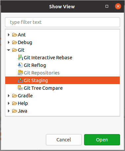This screenshot has width=125, height=151.
Task: Select the 'Git Repositories' label
Action: [x=42, y=73]
